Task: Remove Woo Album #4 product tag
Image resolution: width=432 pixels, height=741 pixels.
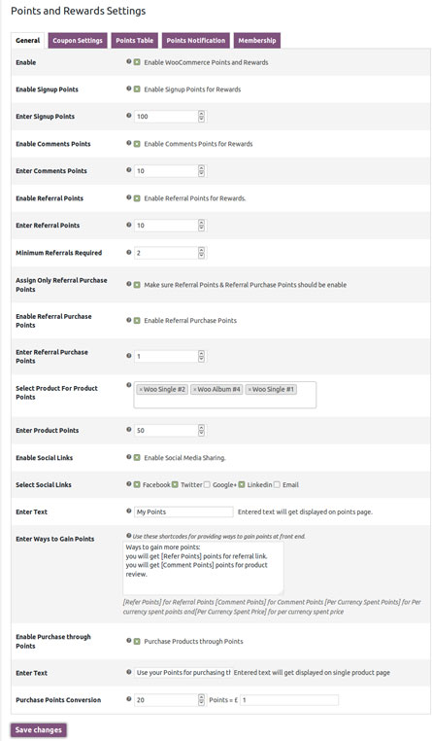Action: (x=194, y=389)
